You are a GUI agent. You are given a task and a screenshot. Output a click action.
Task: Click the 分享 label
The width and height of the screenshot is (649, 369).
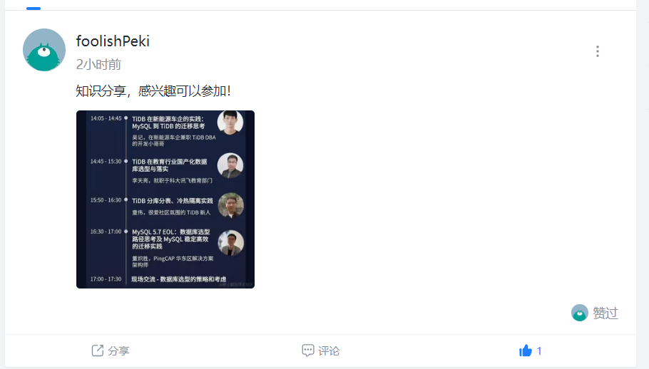point(119,350)
